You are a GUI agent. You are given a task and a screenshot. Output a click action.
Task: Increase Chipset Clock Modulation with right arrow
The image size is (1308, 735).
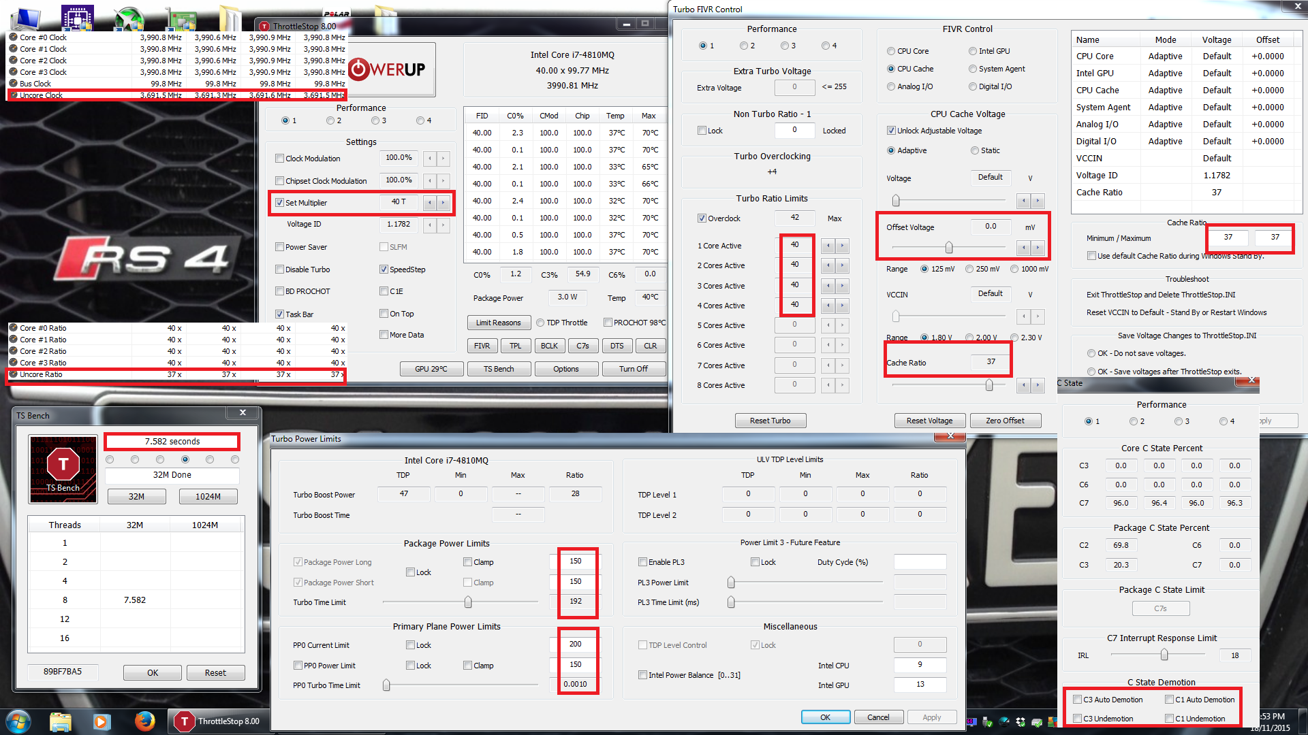(x=443, y=181)
